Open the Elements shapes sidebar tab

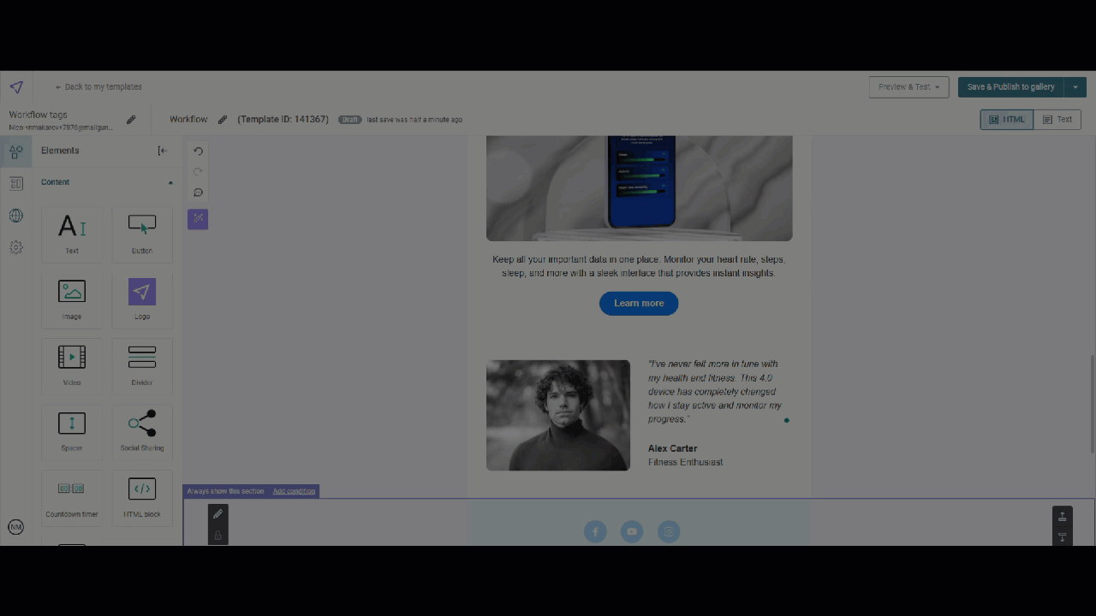(x=15, y=152)
